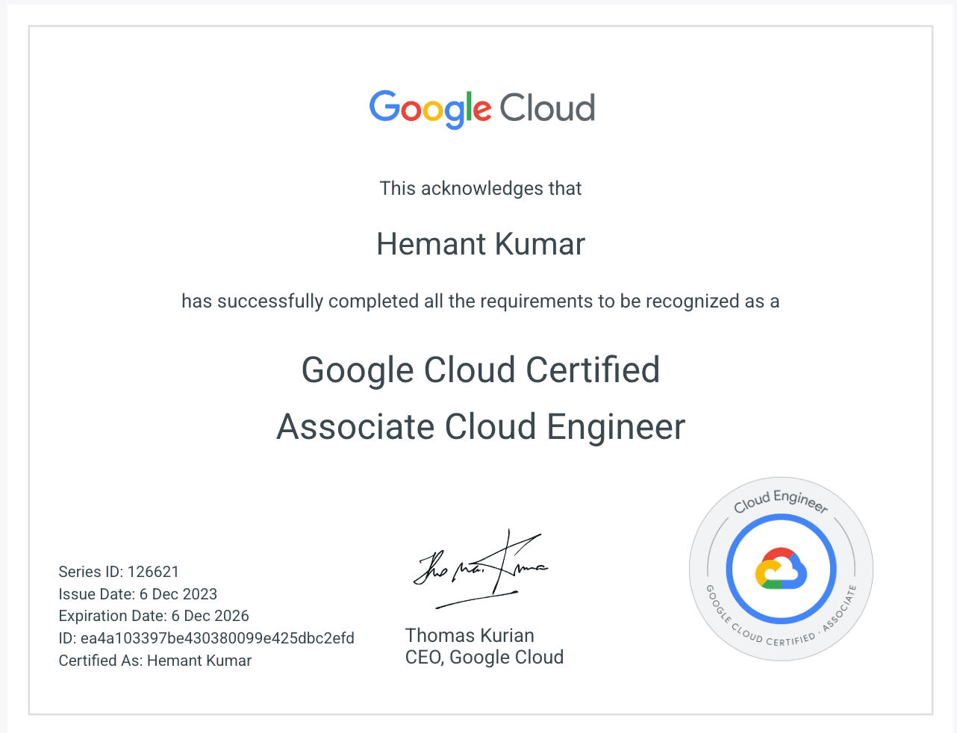Click the Expiration Date 6 Dec 2026
The image size is (957, 733).
[154, 616]
